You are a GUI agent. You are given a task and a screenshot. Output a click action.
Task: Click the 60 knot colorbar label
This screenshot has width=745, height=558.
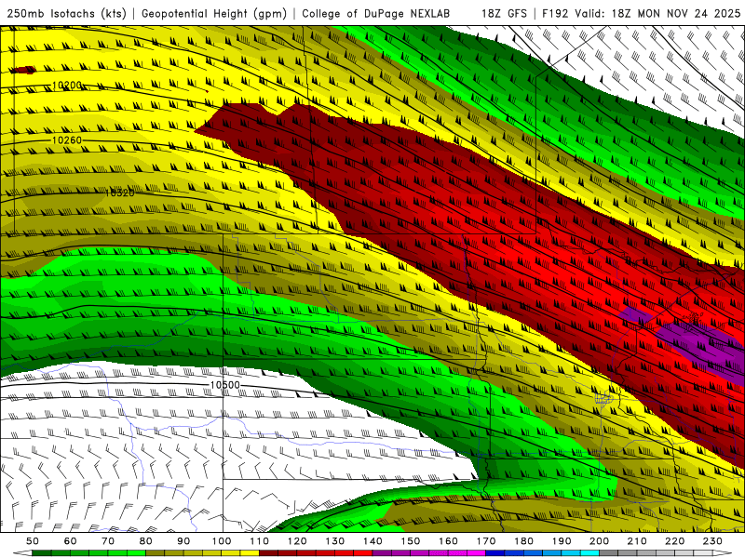coord(71,541)
